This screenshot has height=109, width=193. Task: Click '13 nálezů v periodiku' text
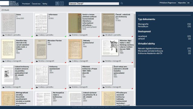(x=13, y=35)
